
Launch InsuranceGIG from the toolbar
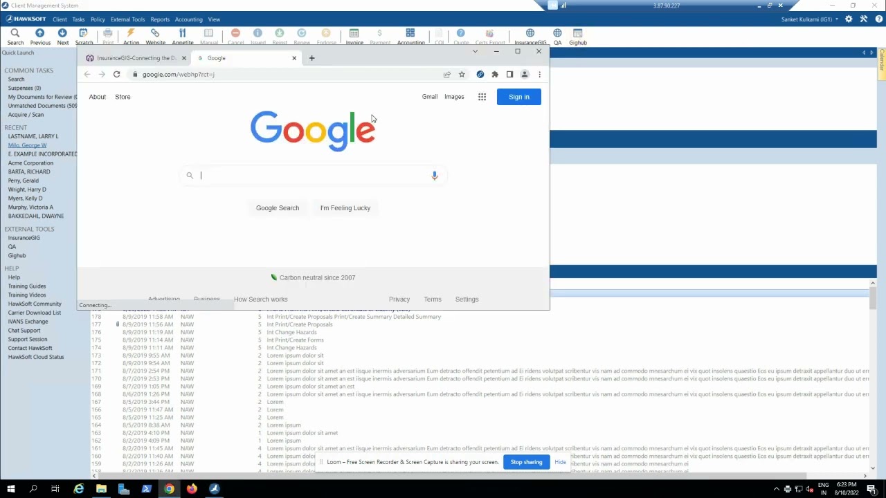(x=530, y=37)
